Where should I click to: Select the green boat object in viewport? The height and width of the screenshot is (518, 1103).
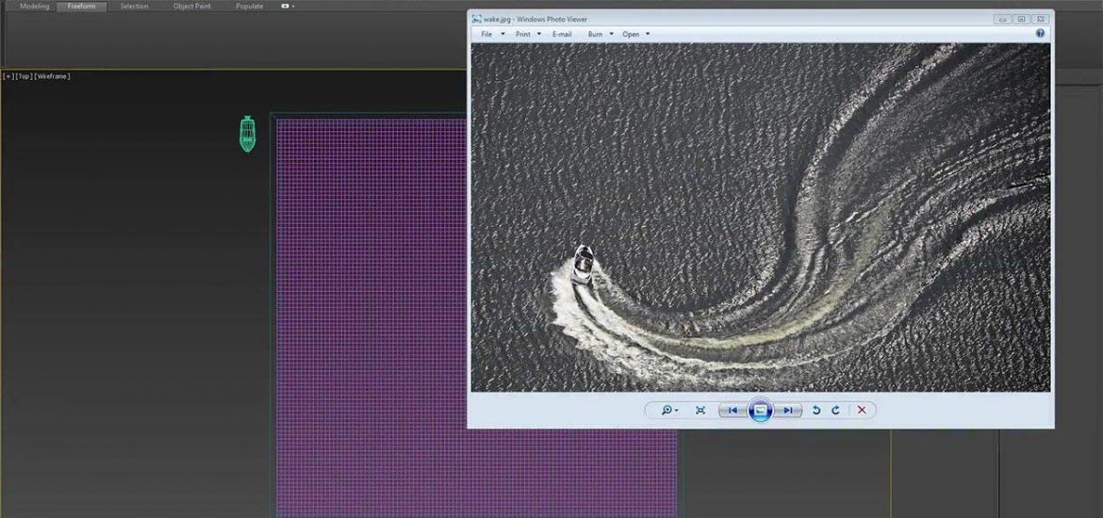(x=247, y=134)
